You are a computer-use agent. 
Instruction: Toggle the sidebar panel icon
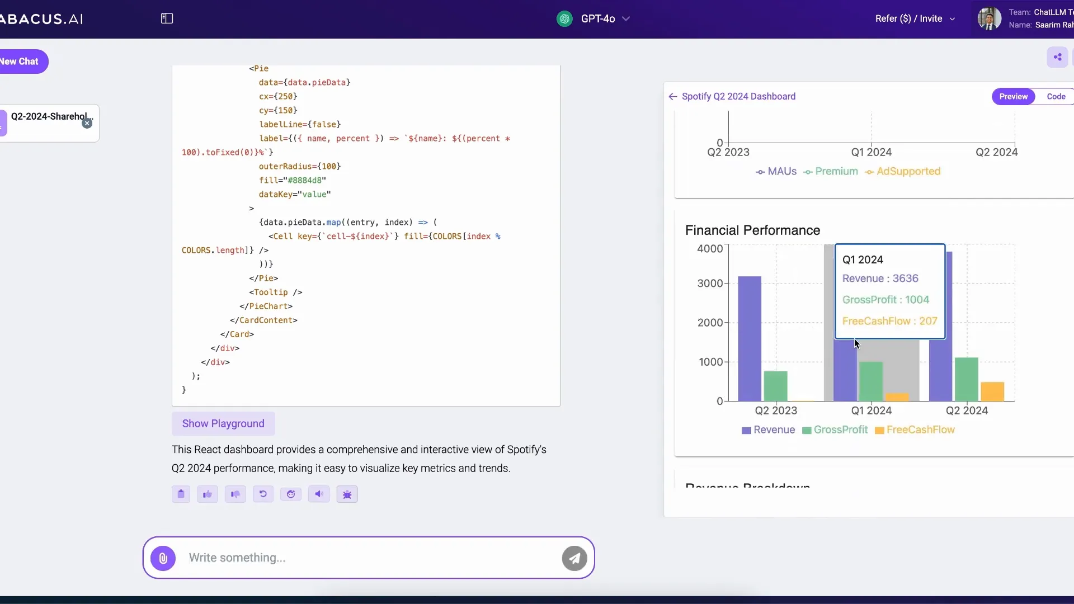pyautogui.click(x=167, y=18)
